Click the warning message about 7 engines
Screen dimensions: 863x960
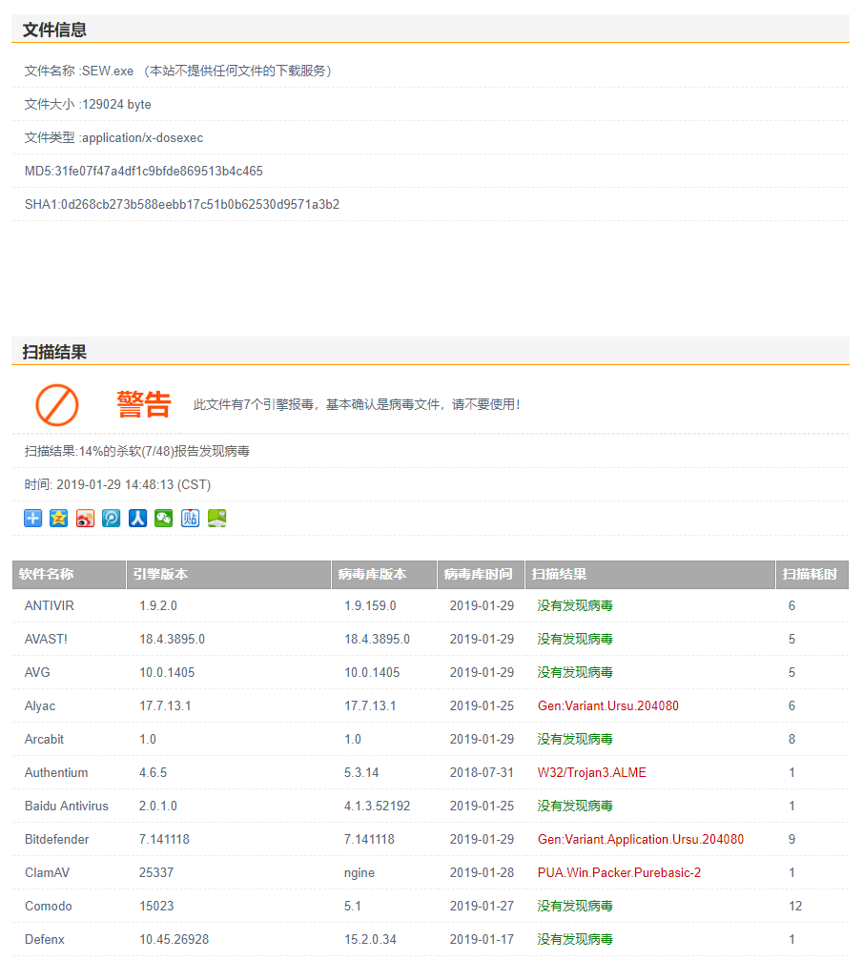[x=357, y=405]
